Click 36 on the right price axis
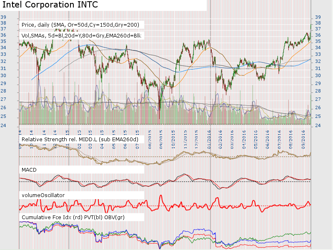 coord(318,35)
